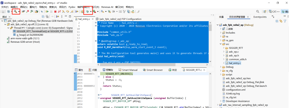This screenshot has height=108, width=290.
Task: Switch to the 调试 perspective button
Action: 285,12
